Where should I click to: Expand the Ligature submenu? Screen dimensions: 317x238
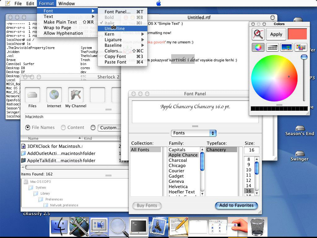123,40
